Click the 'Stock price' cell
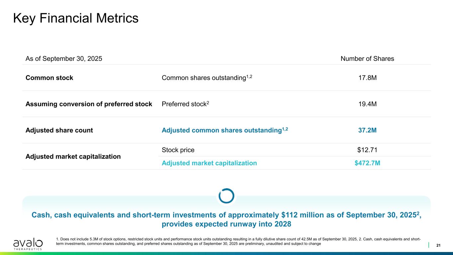453x255 pixels. pos(178,150)
